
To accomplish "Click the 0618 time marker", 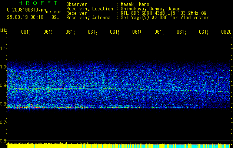I will point(182,32).
